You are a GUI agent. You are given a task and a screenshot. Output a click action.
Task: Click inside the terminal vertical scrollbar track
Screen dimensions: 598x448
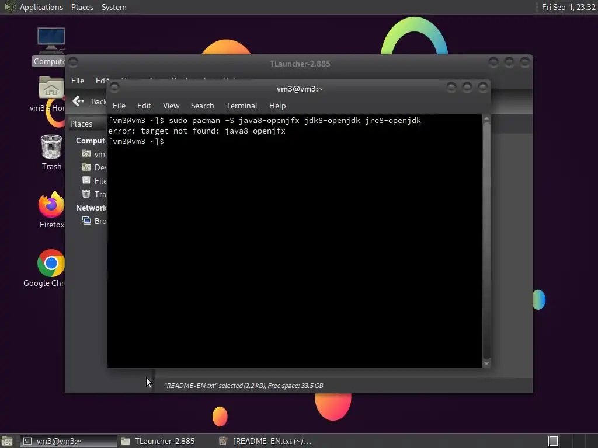[x=486, y=241]
